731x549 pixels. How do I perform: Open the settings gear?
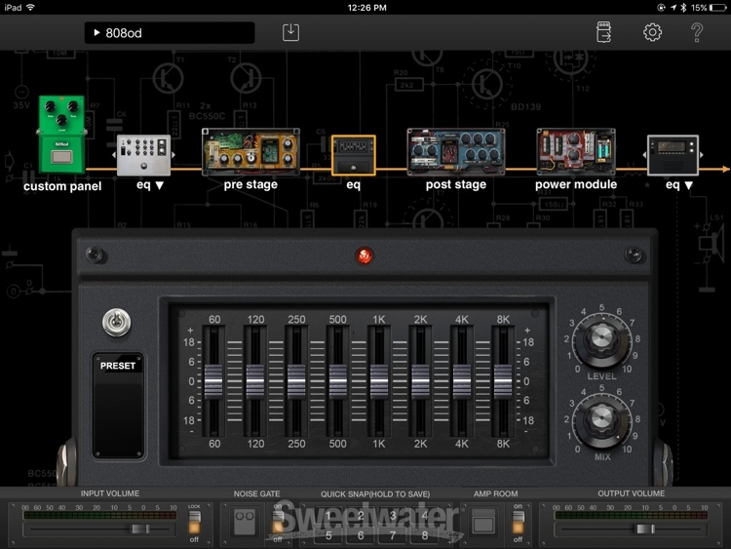click(x=652, y=32)
